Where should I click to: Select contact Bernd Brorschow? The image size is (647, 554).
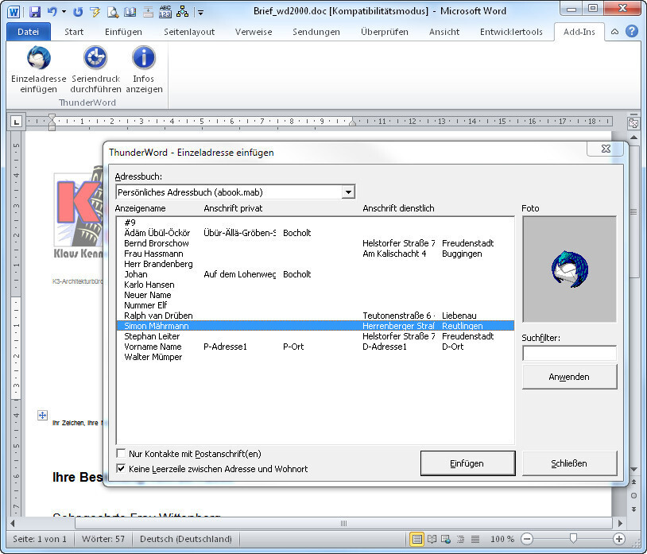point(316,243)
